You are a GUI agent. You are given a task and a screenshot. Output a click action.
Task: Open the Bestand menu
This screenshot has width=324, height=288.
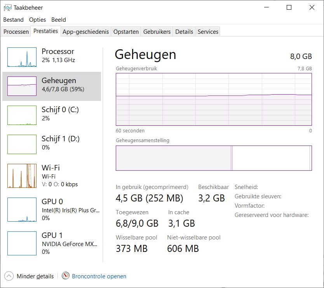tap(13, 19)
